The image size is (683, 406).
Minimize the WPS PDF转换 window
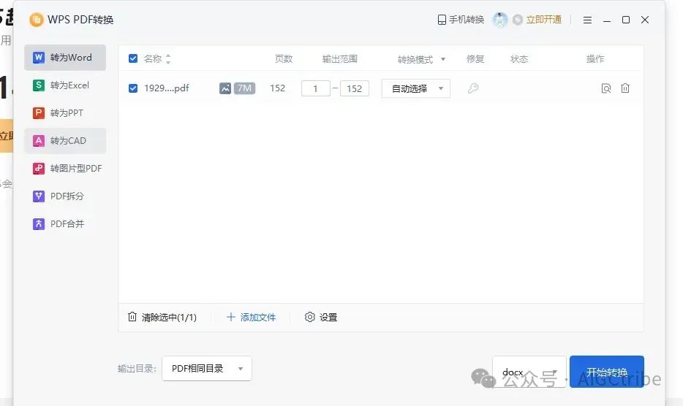607,20
